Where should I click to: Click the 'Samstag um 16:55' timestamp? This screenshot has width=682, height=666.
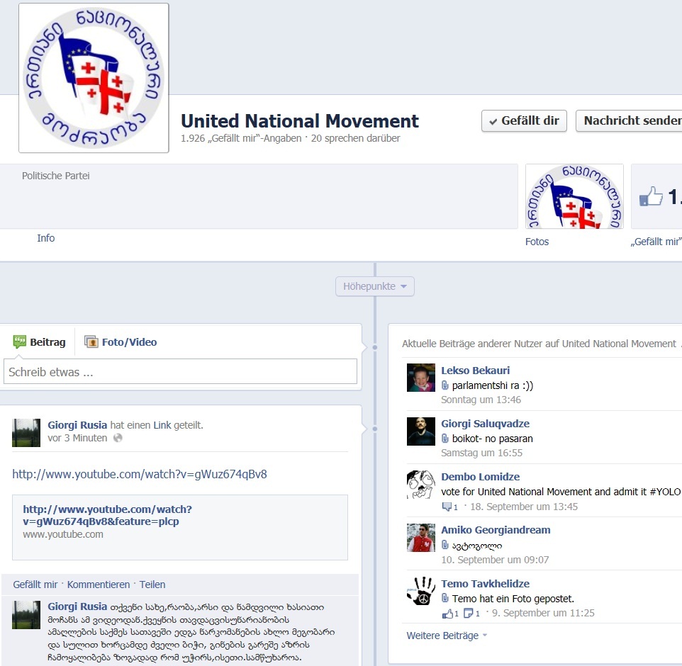tap(481, 453)
